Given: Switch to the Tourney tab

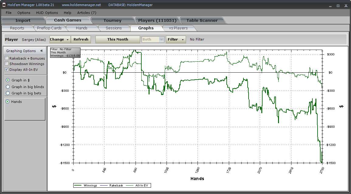Looking at the screenshot, I should [x=112, y=21].
